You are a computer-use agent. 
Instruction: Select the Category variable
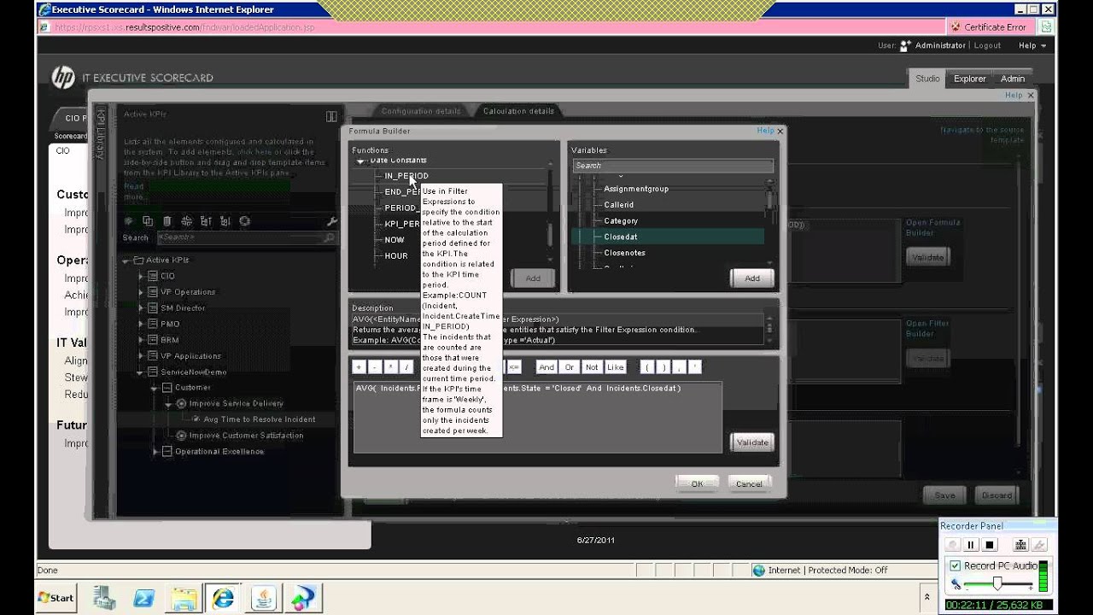(621, 221)
